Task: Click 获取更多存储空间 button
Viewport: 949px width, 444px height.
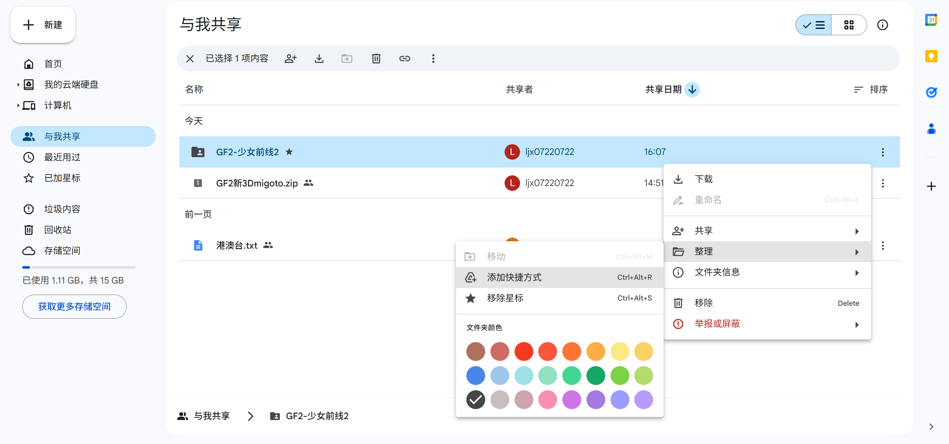Action: click(x=74, y=307)
